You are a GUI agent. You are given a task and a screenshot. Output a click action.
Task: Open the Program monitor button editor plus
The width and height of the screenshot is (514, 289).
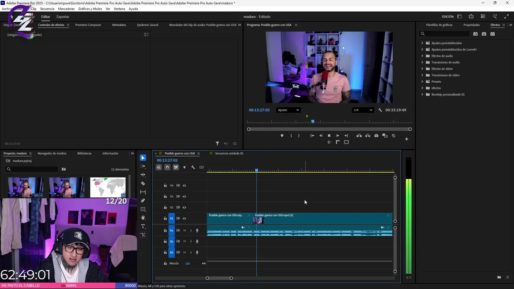(x=406, y=139)
